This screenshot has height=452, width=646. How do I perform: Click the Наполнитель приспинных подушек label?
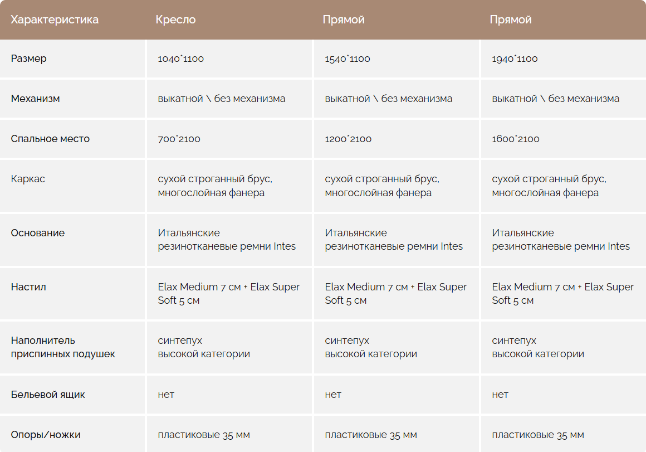click(x=62, y=347)
